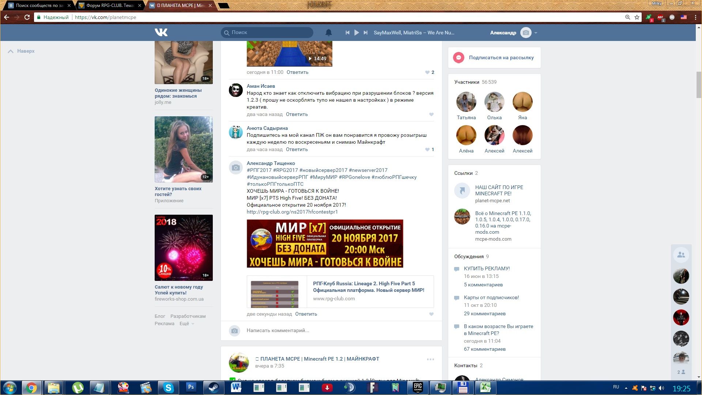The width and height of the screenshot is (702, 395).
Task: Open discussion Карты от подписчиков!
Action: (491, 297)
